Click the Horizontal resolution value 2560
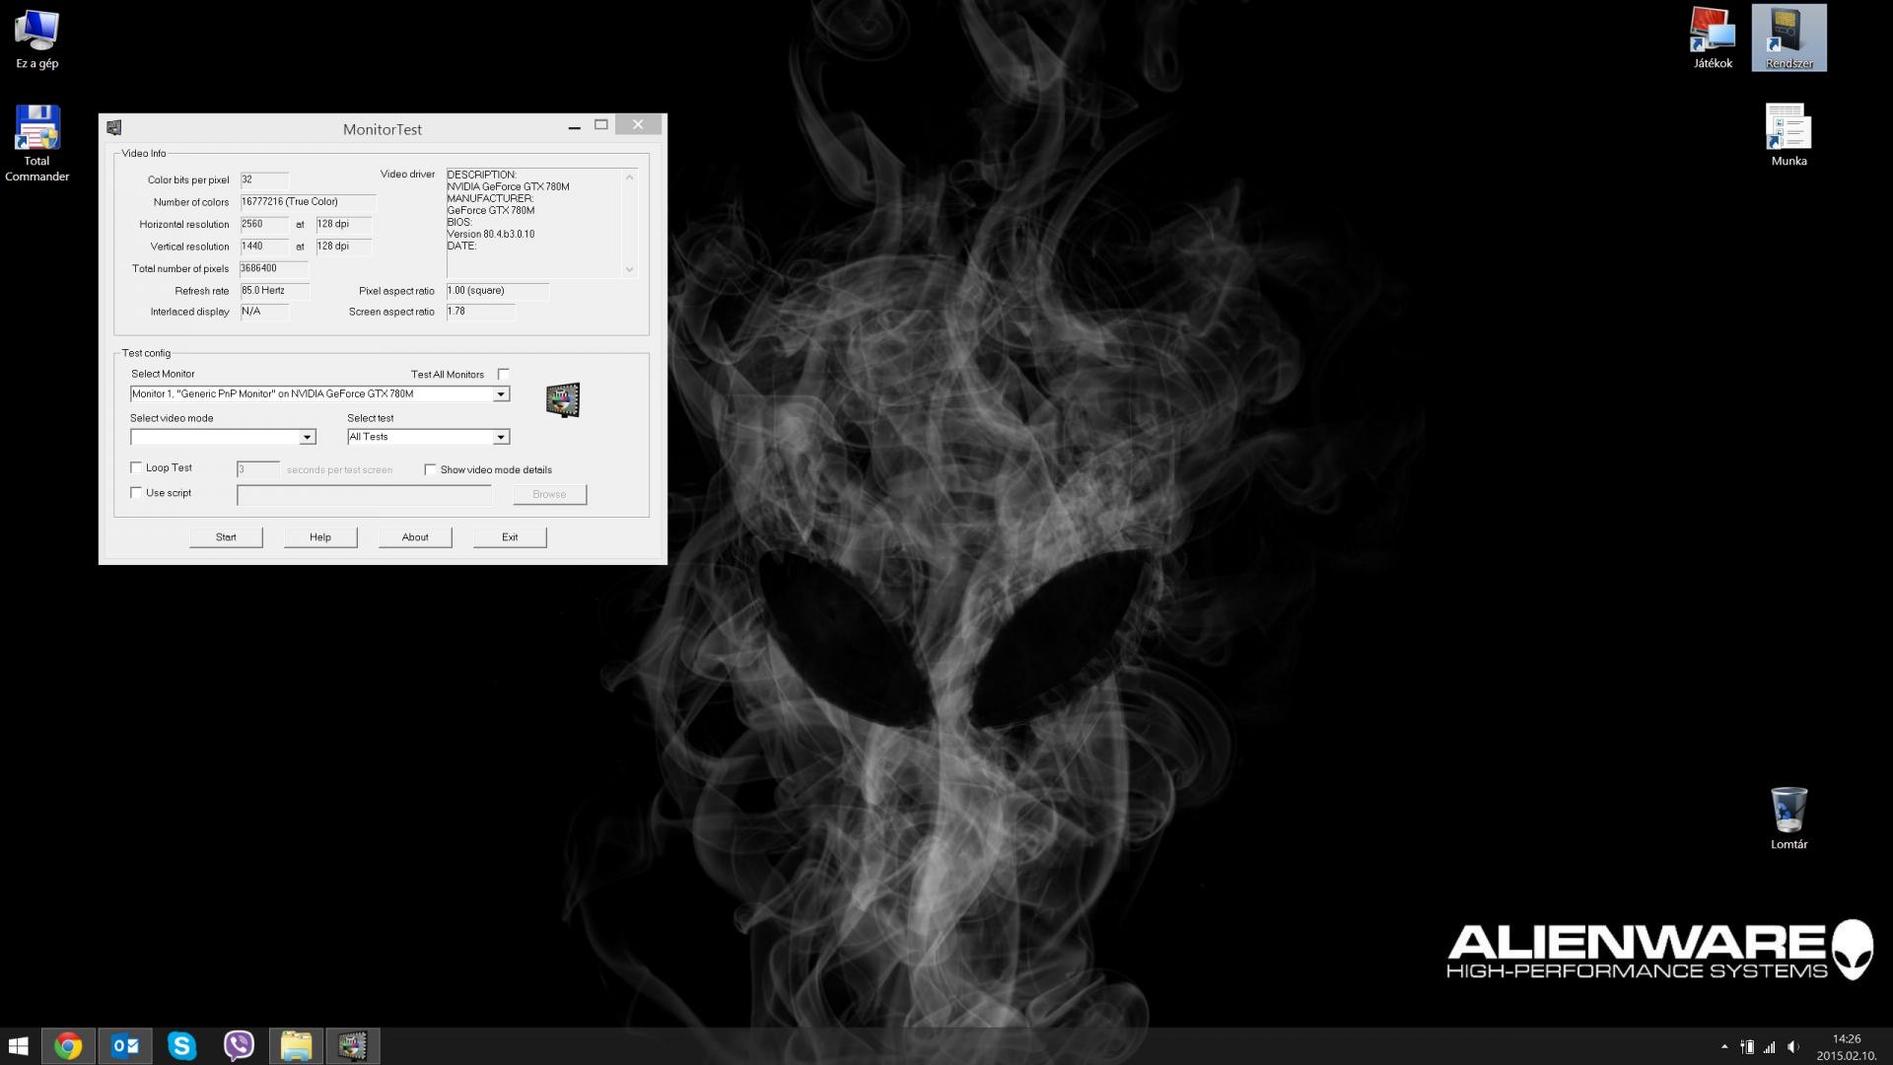The height and width of the screenshot is (1065, 1893). 264,224
